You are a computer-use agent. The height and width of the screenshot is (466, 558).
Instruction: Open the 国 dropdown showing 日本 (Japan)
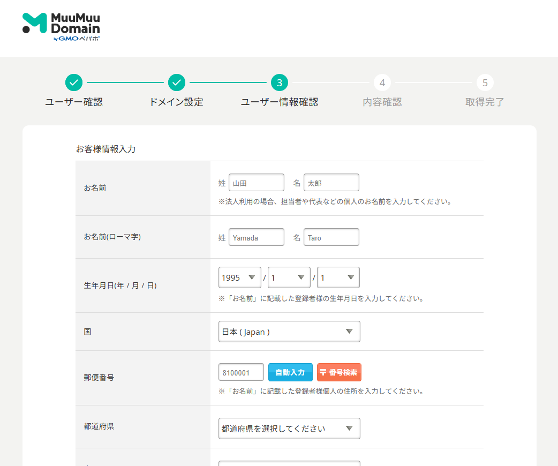click(289, 332)
